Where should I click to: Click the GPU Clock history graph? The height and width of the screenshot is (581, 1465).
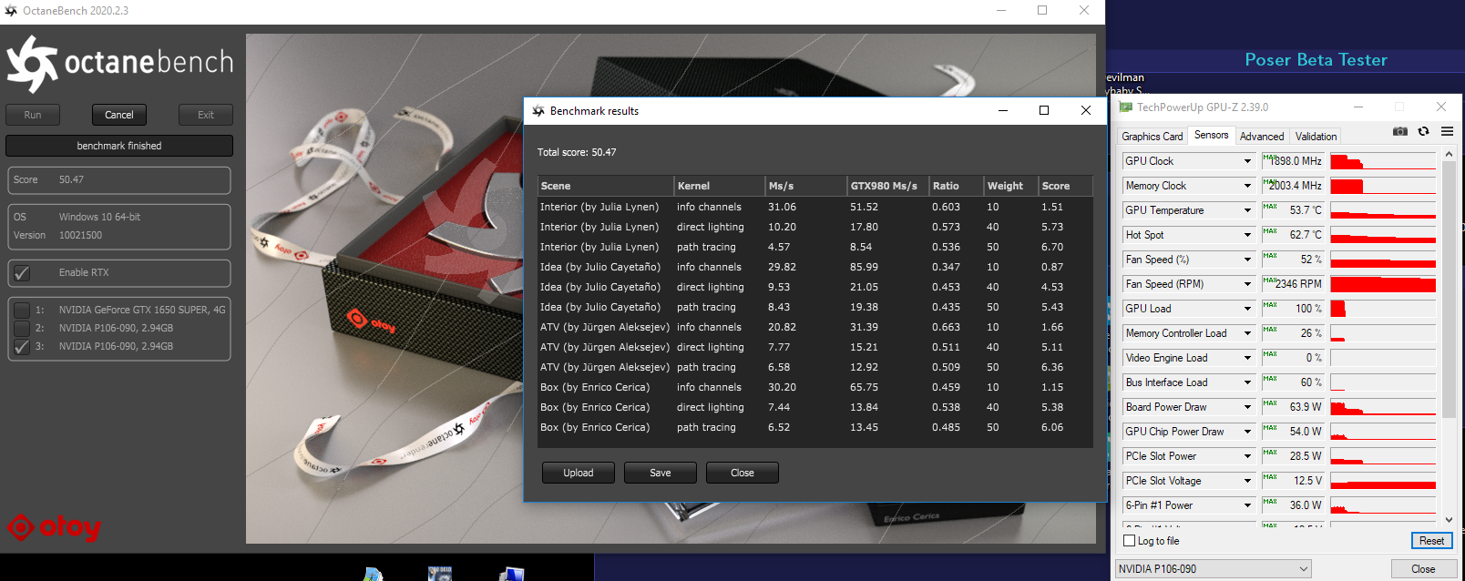pos(1383,161)
